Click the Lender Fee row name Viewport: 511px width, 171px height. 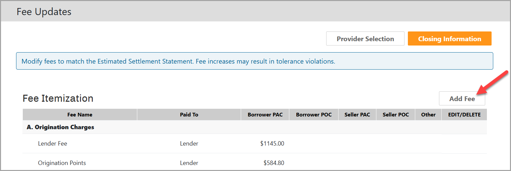pos(53,144)
